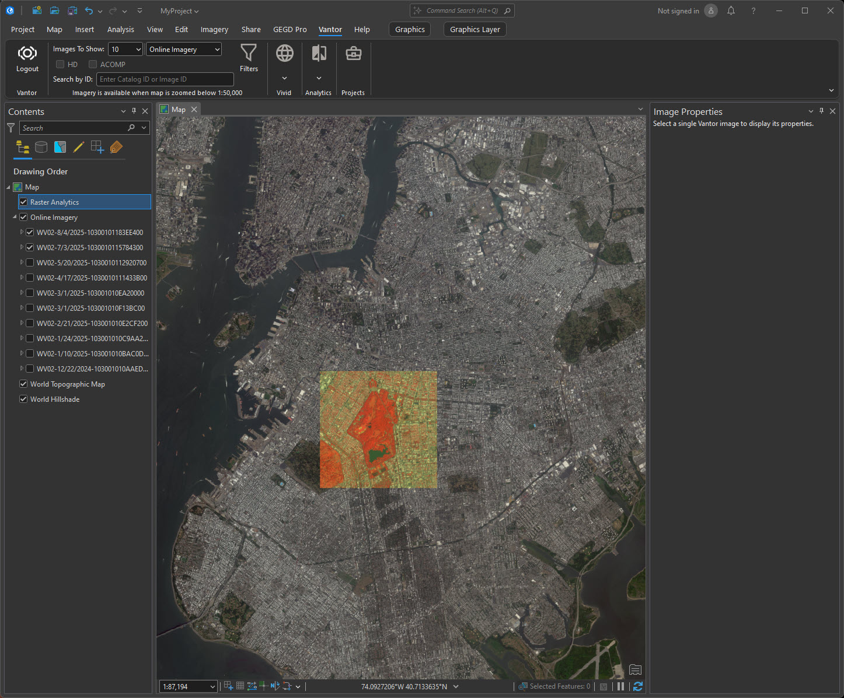Open the Projects briefcase icon
The height and width of the screenshot is (698, 844).
[353, 54]
